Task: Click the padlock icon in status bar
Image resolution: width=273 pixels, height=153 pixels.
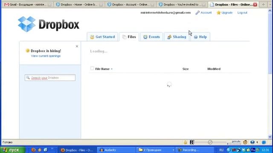Action: (185, 142)
